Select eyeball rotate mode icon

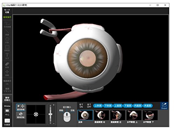tap(21, 115)
